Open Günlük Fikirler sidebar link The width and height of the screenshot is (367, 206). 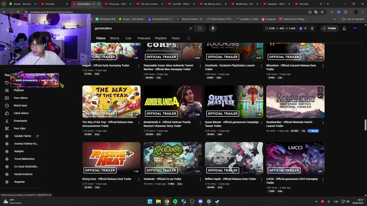pyautogui.click(x=23, y=136)
